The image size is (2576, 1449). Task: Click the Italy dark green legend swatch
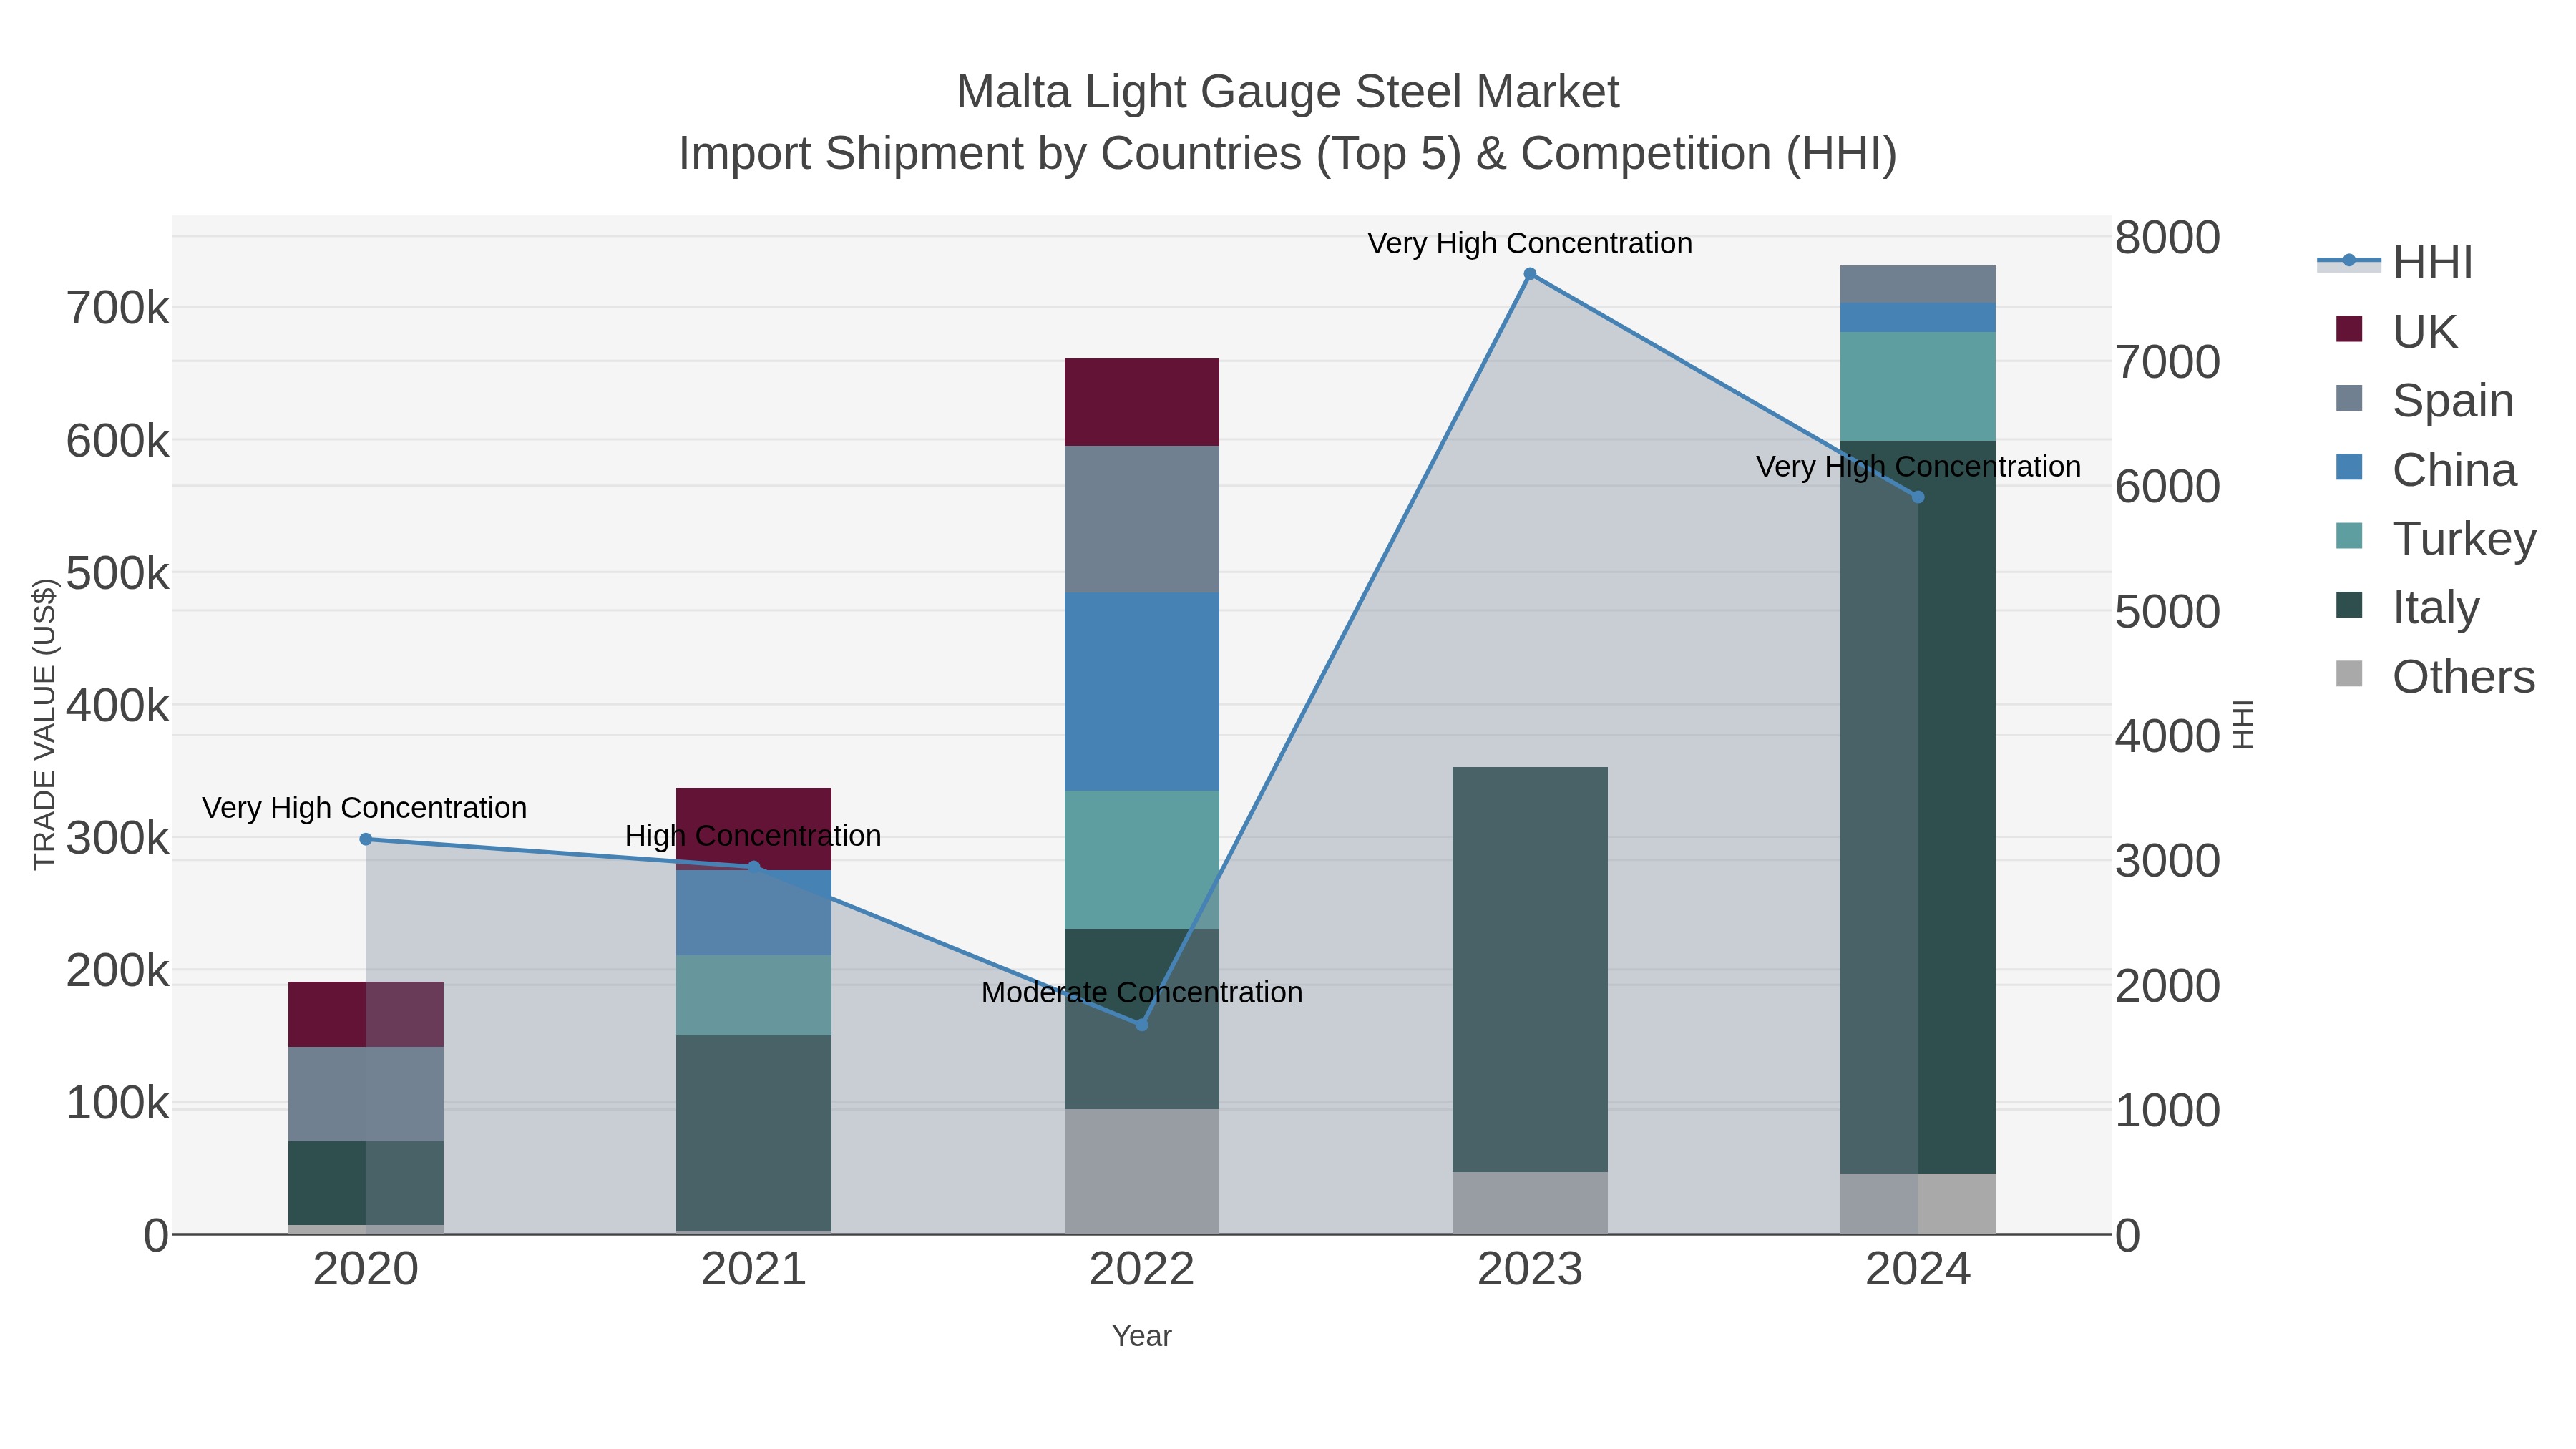[x=2349, y=605]
